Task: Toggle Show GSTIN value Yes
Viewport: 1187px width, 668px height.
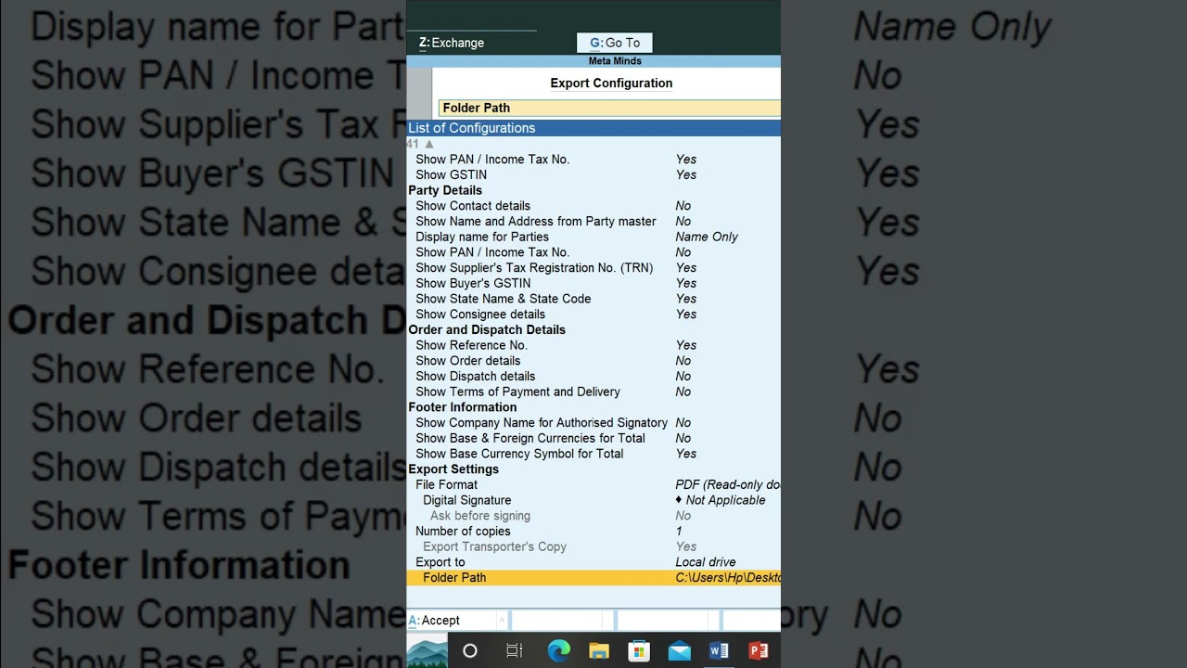Action: [x=686, y=174]
